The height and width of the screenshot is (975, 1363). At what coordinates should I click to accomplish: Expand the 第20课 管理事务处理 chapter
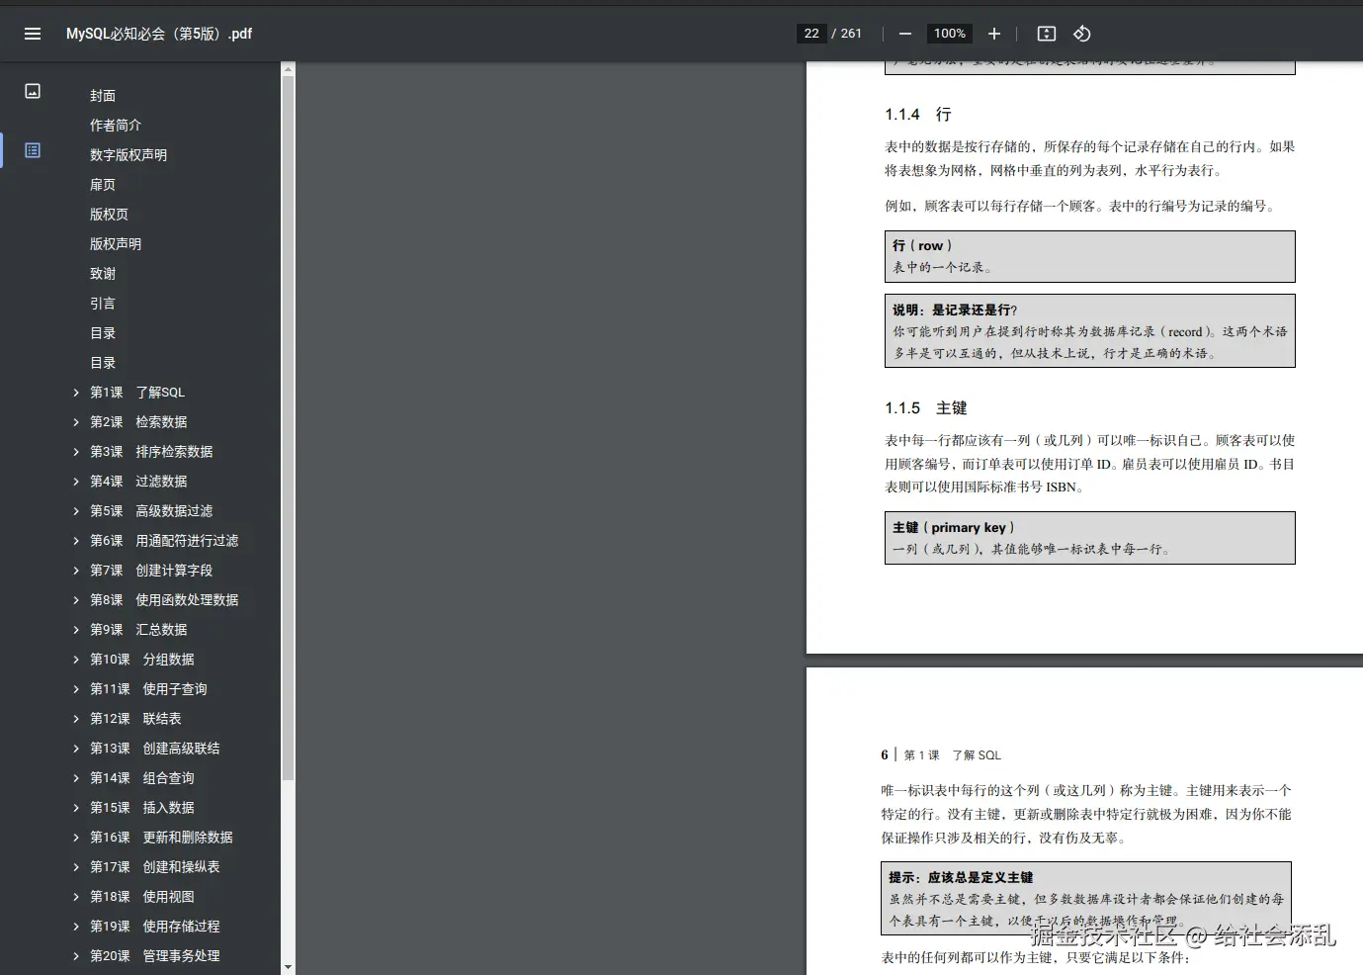[x=76, y=956]
